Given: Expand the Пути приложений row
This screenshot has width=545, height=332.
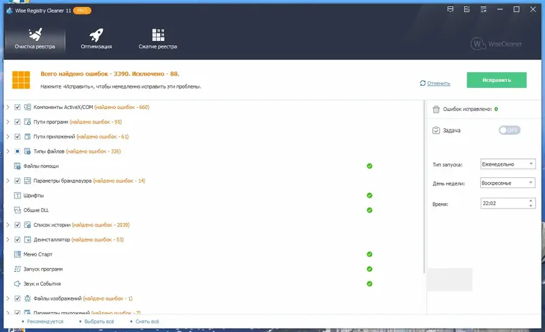Looking at the screenshot, I should tap(7, 136).
